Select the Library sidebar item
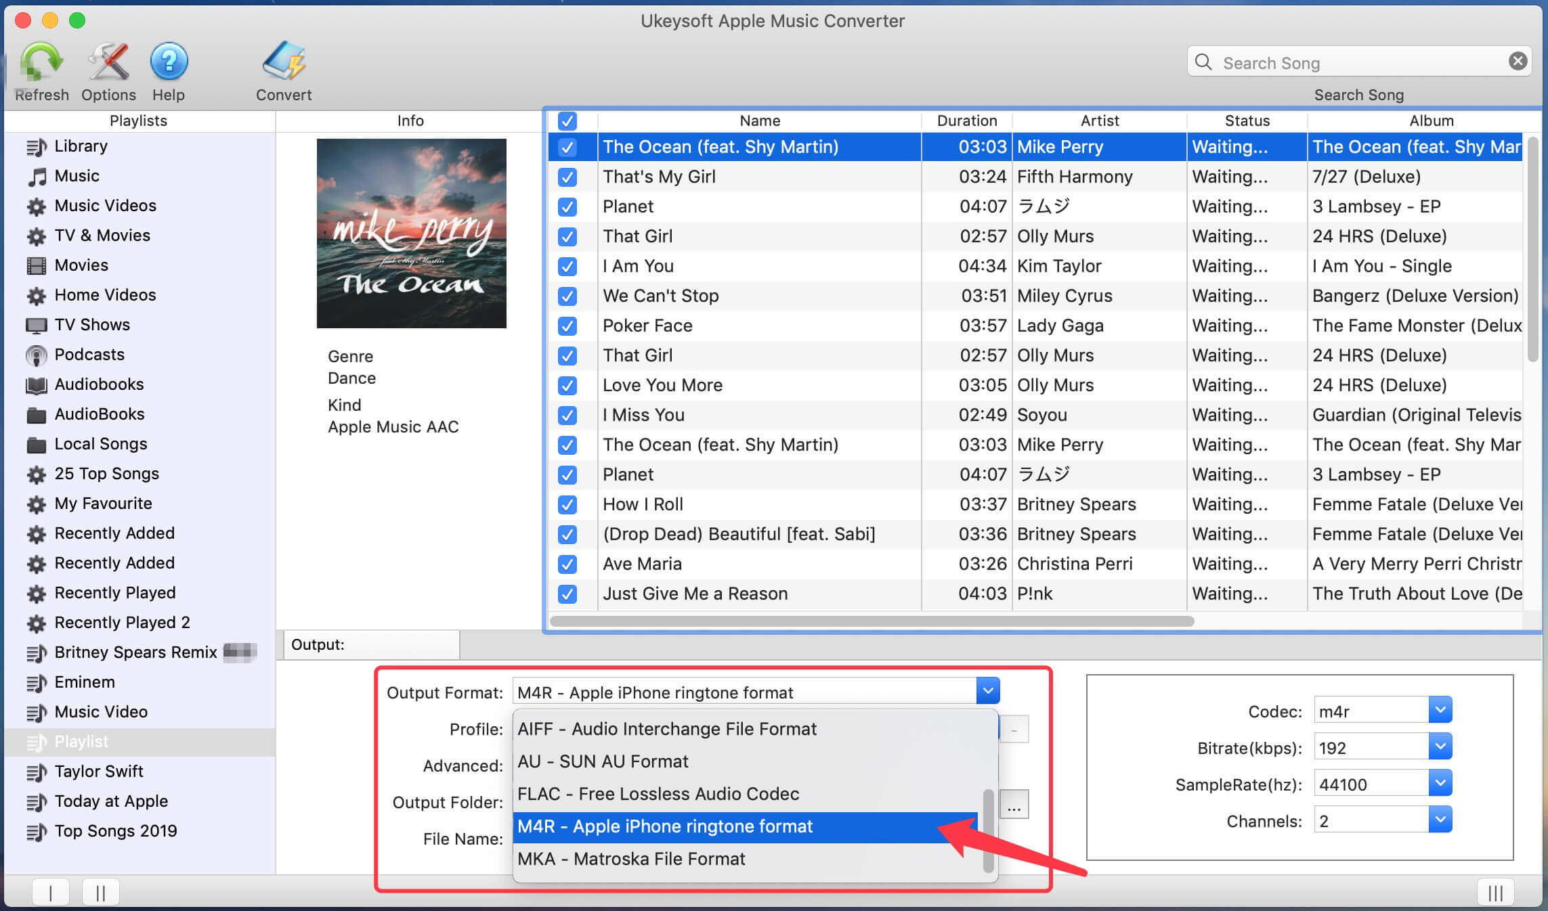 (x=81, y=146)
